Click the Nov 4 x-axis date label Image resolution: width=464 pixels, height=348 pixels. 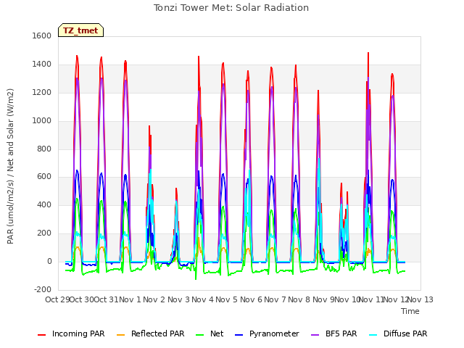coord(202,299)
